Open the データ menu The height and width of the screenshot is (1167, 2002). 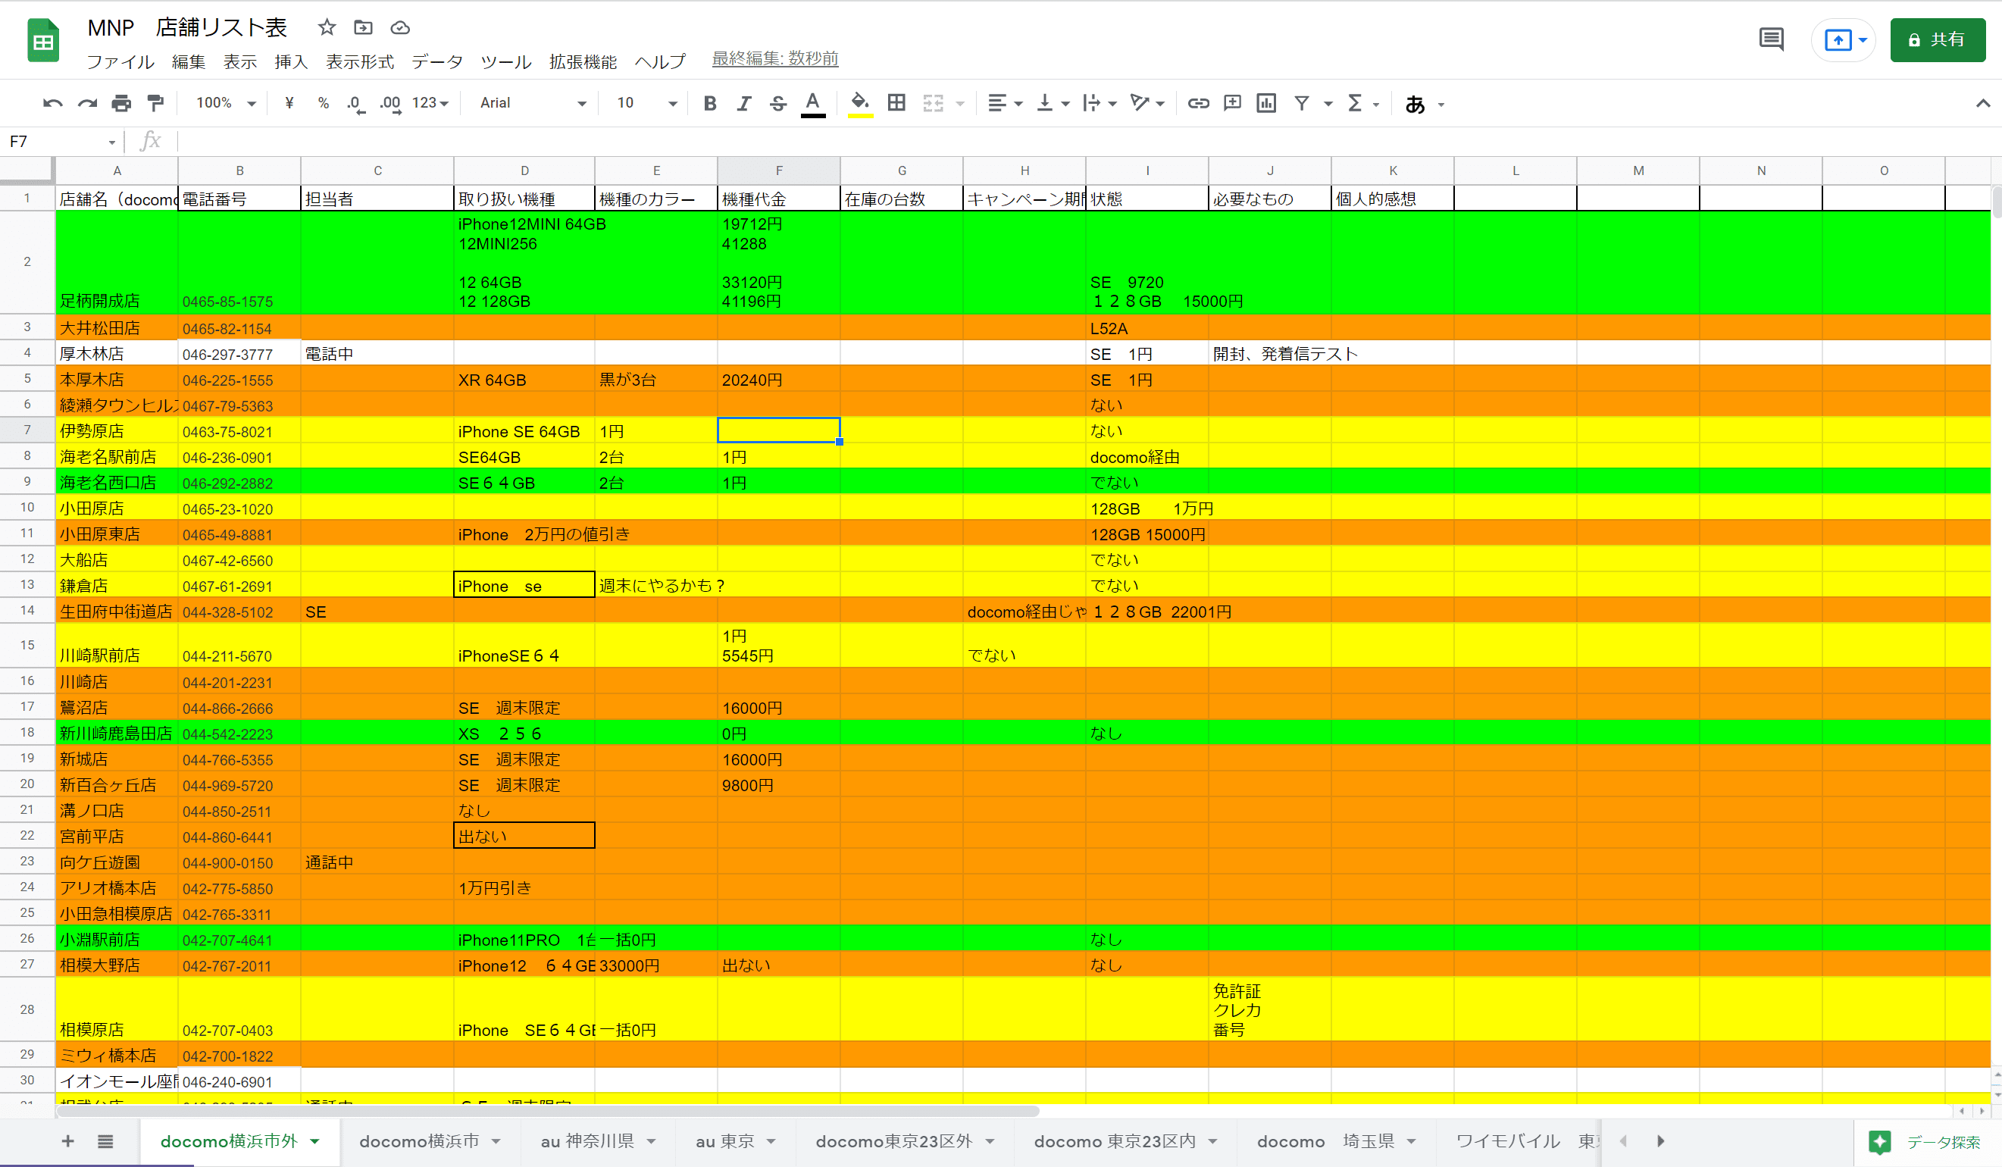point(437,61)
